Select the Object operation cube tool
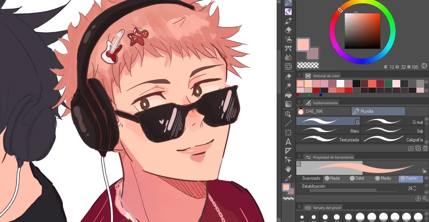The width and height of the screenshot is (429, 222). point(288,114)
